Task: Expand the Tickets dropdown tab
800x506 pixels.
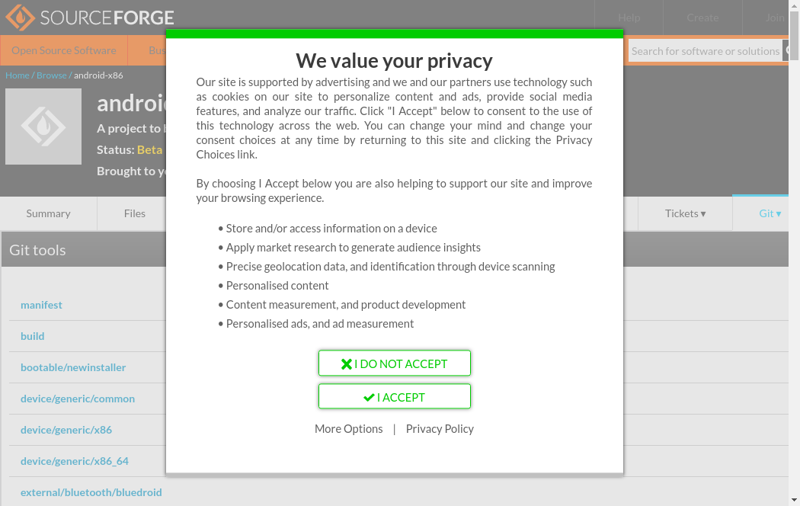Action: tap(685, 213)
